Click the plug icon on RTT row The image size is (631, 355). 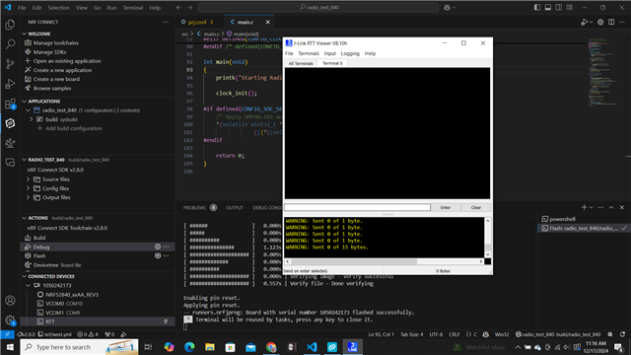pyautogui.click(x=166, y=321)
